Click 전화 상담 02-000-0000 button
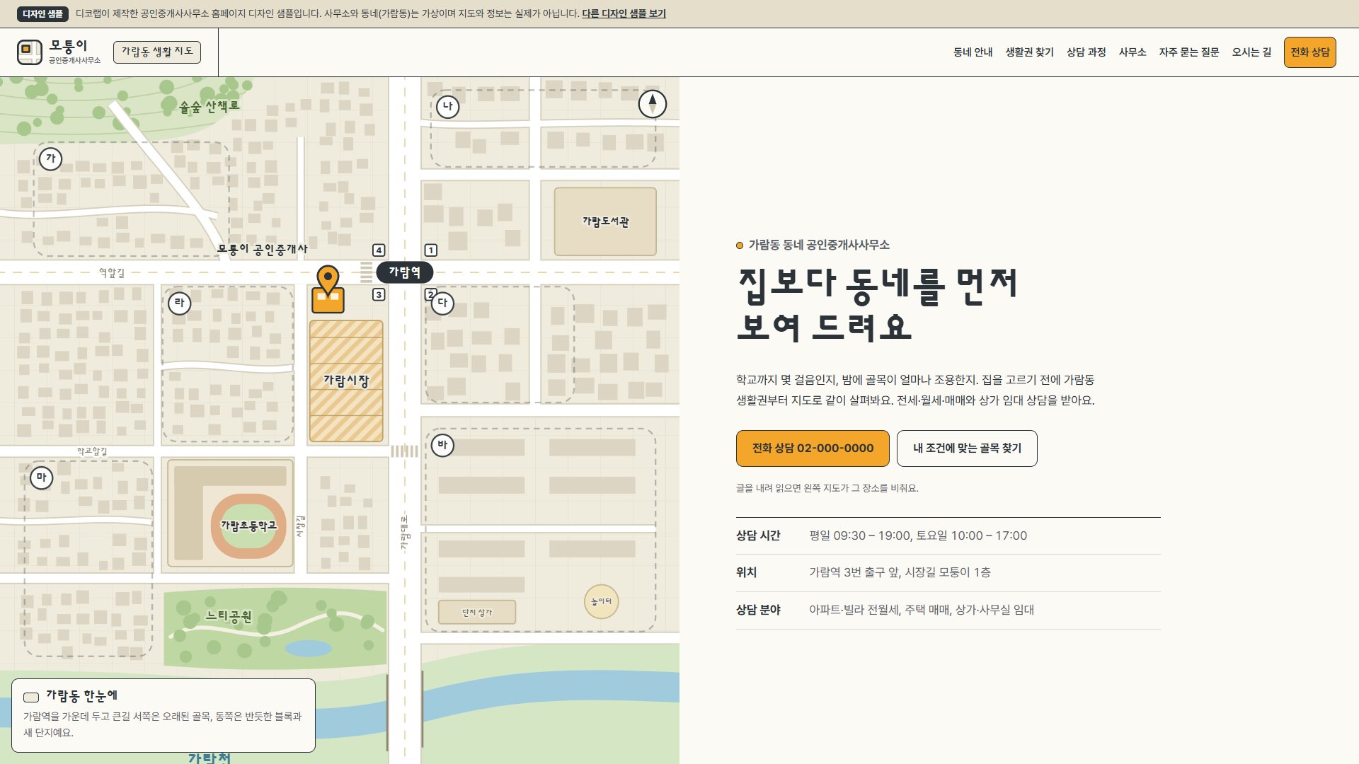The width and height of the screenshot is (1359, 764). tap(813, 448)
